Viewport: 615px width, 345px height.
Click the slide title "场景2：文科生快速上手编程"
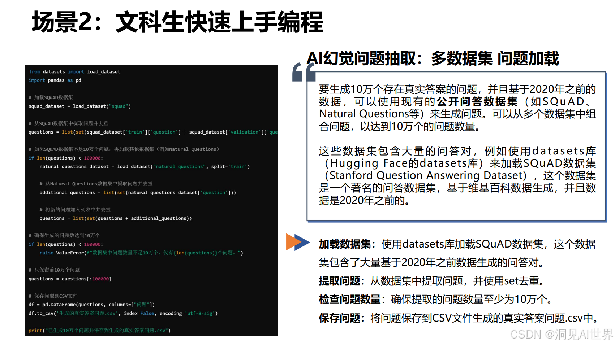[x=177, y=22]
